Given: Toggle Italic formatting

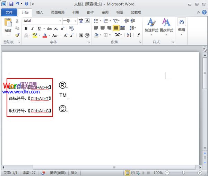Looking at the screenshot, I should point(33,28).
